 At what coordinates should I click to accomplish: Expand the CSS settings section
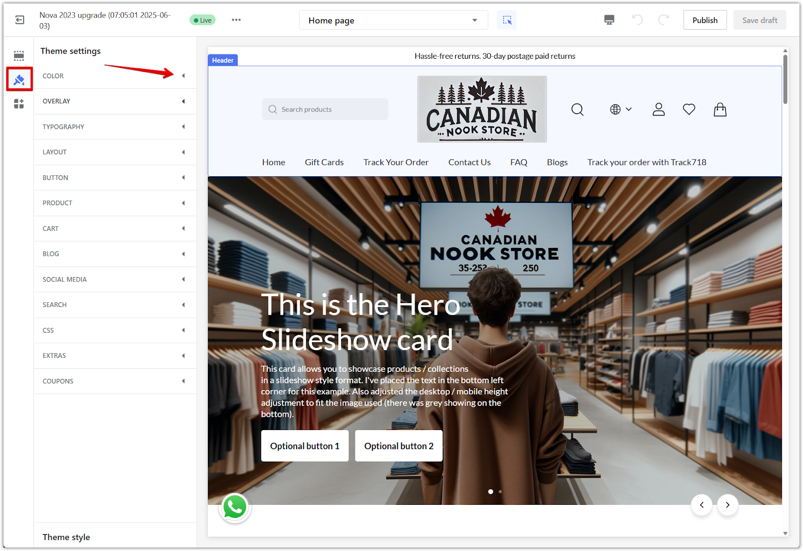(115, 330)
